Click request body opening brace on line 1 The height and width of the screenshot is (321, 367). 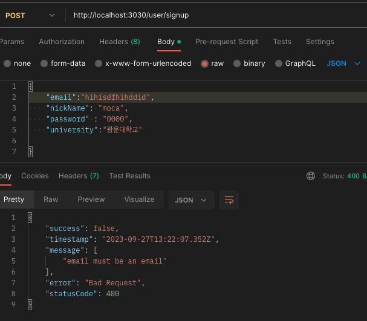(31, 86)
